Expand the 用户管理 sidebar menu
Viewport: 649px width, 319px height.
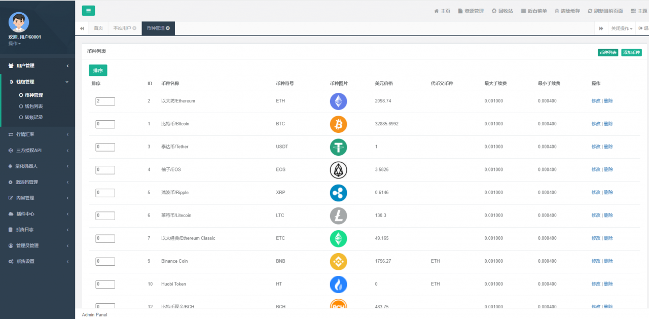38,66
